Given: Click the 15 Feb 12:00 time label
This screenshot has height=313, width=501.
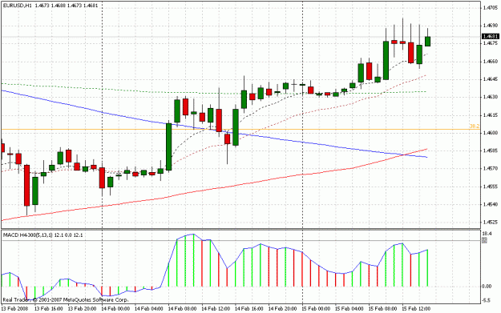Looking at the screenshot, I should (416, 309).
